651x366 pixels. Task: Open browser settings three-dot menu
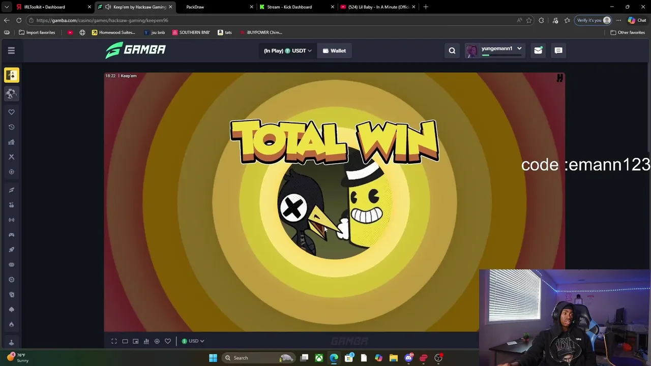pyautogui.click(x=618, y=20)
